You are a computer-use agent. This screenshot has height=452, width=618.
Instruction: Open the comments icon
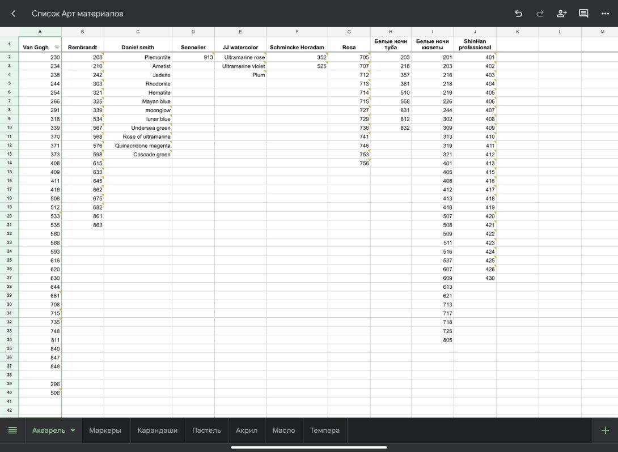click(x=583, y=14)
